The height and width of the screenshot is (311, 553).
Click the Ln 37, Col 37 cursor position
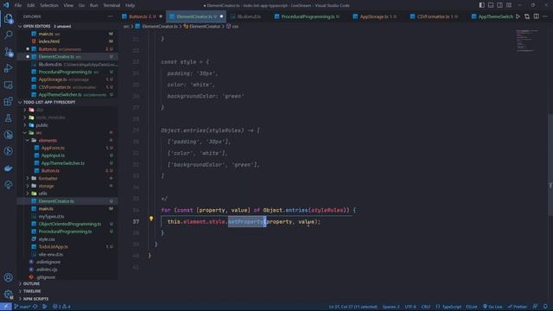[353, 307]
